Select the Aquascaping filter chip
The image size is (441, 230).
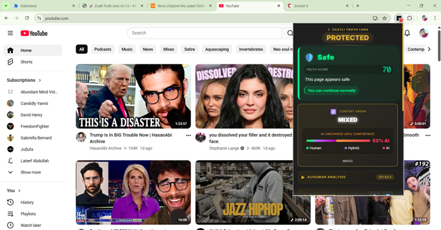coord(217,49)
